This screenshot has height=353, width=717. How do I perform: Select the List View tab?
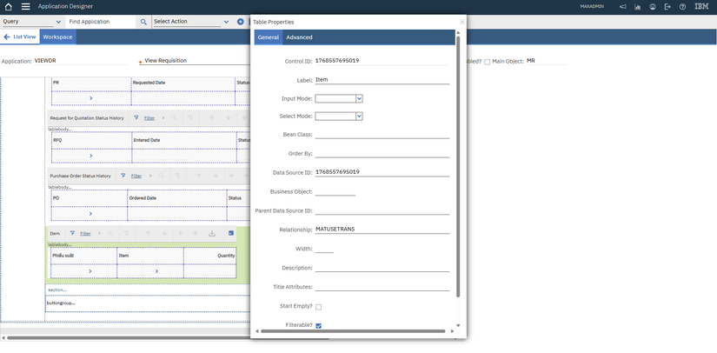20,37
